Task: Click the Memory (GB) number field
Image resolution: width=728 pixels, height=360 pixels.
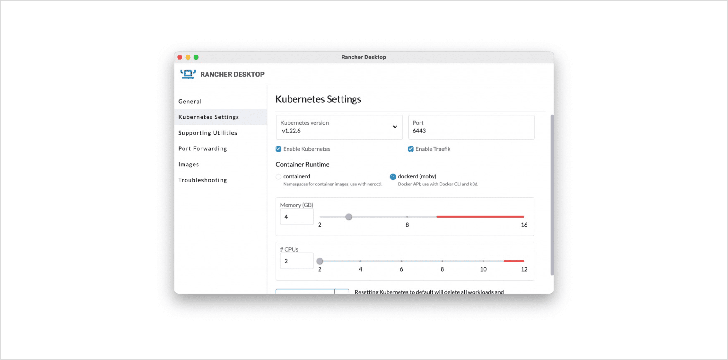Action: pyautogui.click(x=296, y=217)
